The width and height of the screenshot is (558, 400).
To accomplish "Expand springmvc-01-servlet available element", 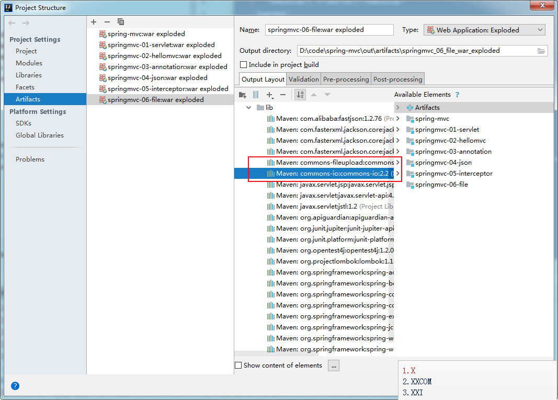I will coord(398,130).
